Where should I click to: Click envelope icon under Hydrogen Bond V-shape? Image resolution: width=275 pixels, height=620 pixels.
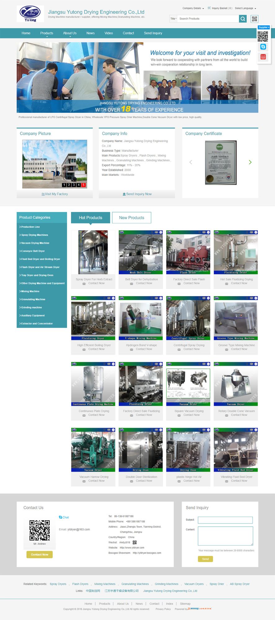click(131, 349)
